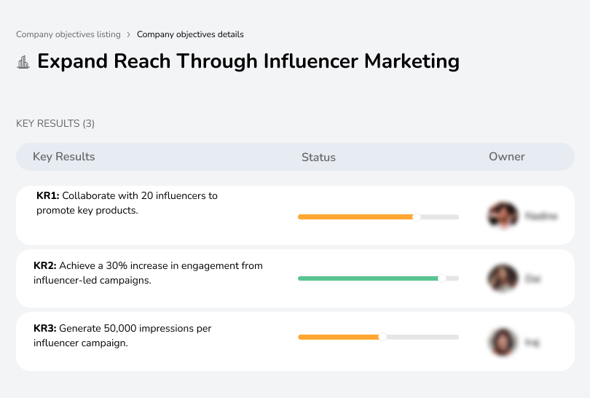
Task: Open the Company objectives listing breadcrumb
Action: [x=68, y=34]
